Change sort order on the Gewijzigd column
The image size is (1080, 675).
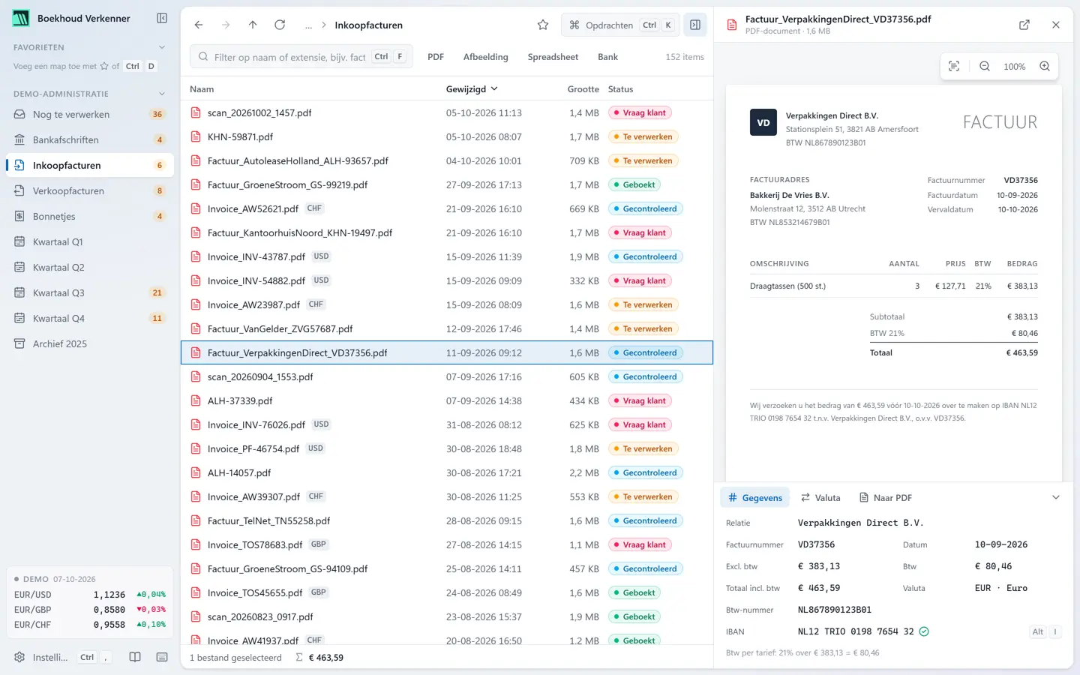click(472, 88)
